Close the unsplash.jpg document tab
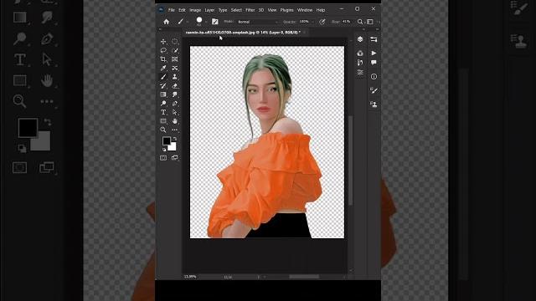The height and width of the screenshot is (301, 536). click(304, 33)
